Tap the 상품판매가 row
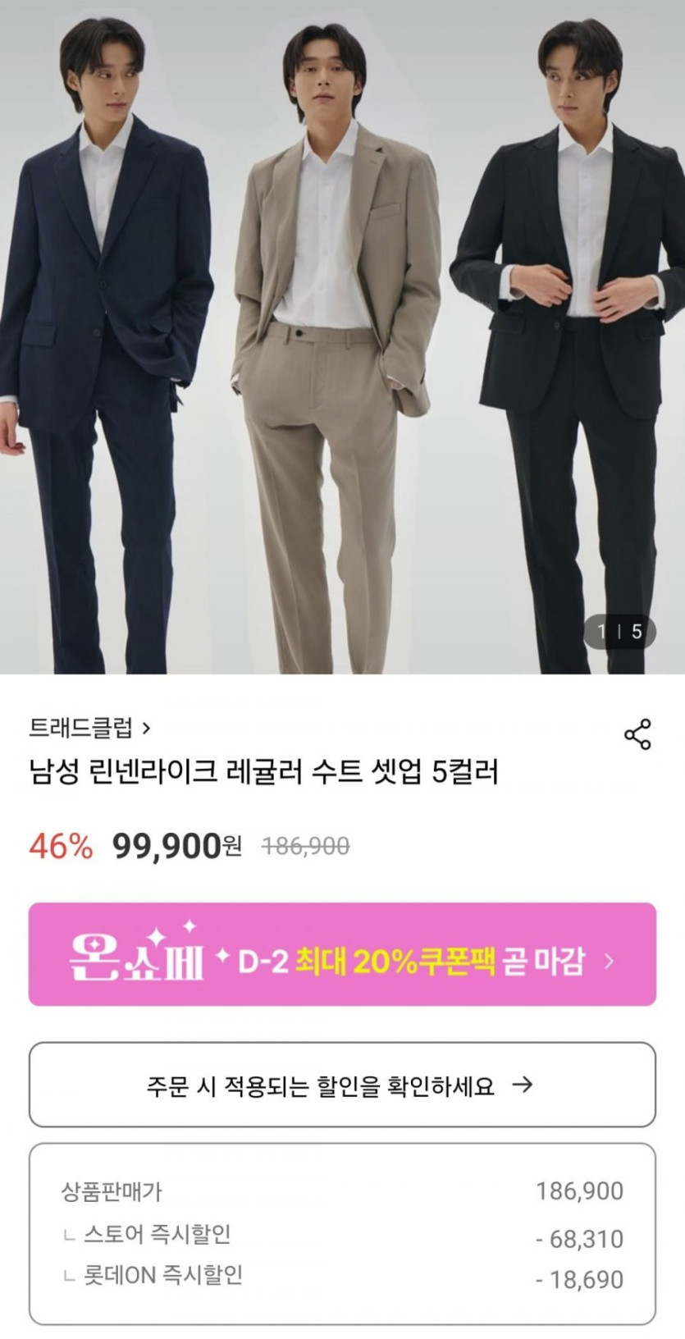 tap(342, 1190)
